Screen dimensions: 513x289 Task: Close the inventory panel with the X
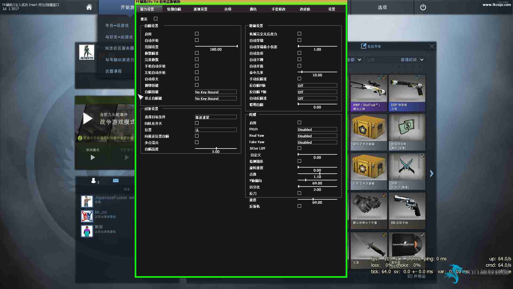432,46
